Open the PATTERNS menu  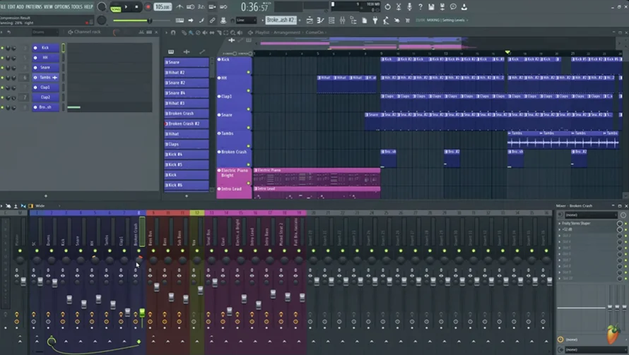pos(34,6)
